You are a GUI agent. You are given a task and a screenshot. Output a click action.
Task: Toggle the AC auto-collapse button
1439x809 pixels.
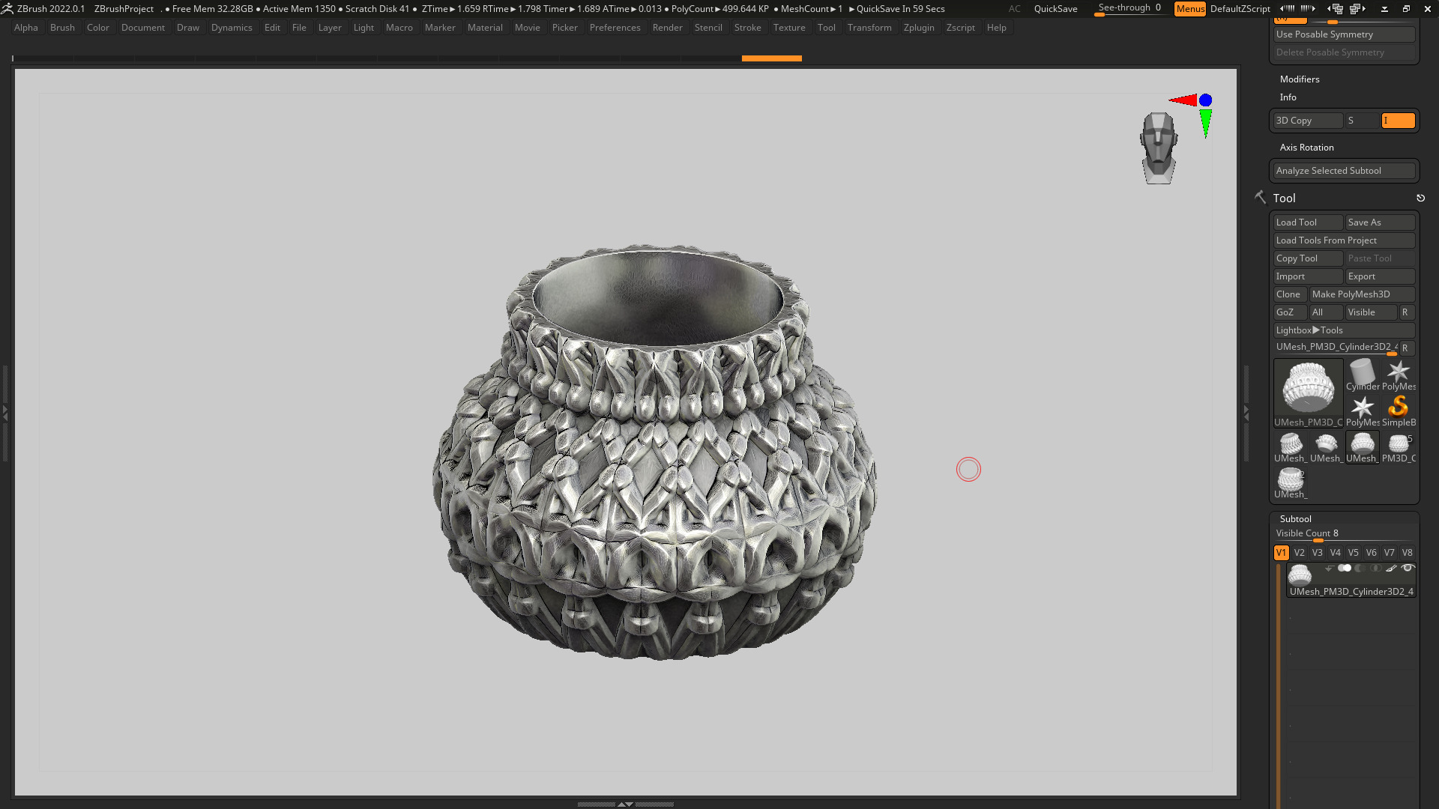click(1014, 8)
